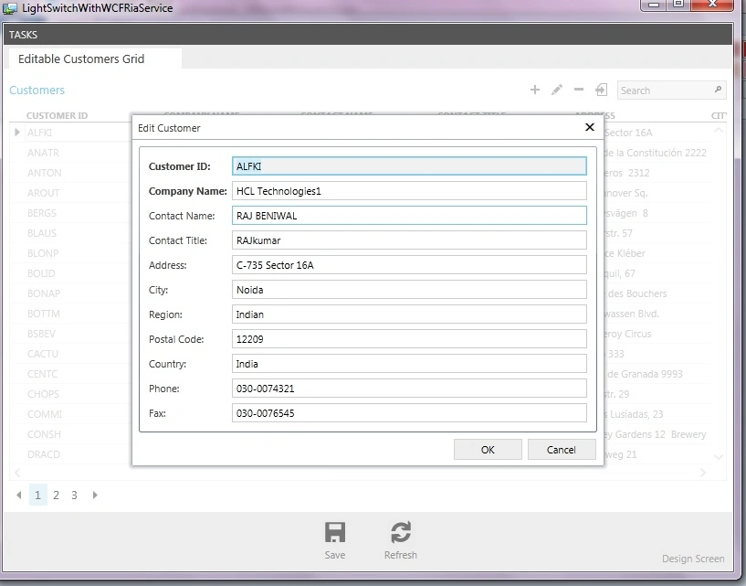
Task: Click into the Contact Name field
Action: pyautogui.click(x=409, y=216)
